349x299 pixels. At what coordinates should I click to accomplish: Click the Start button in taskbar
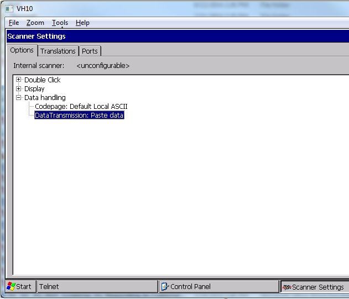pos(19,286)
